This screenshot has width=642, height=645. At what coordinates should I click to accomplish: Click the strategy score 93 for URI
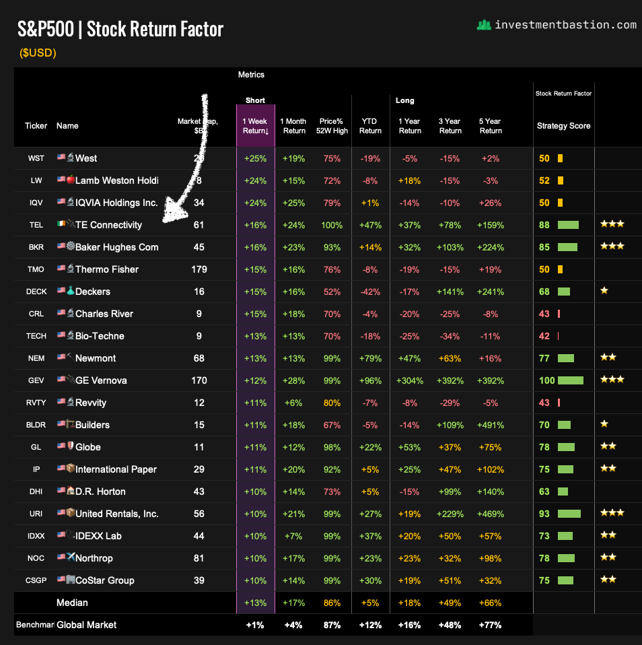tap(544, 514)
